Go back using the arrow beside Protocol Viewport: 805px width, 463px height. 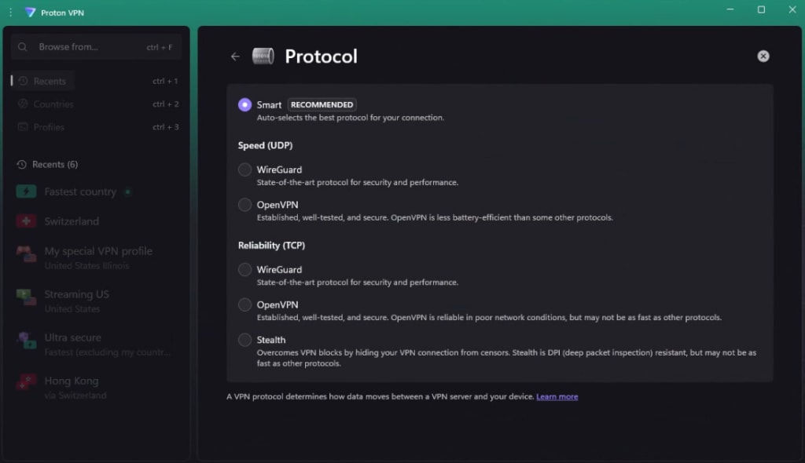(235, 57)
